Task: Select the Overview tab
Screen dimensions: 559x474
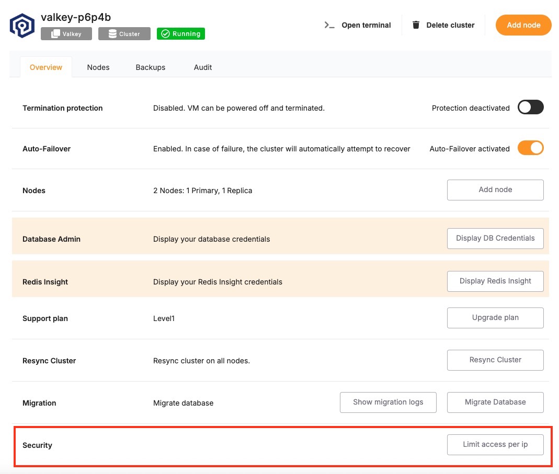Action: pos(46,67)
